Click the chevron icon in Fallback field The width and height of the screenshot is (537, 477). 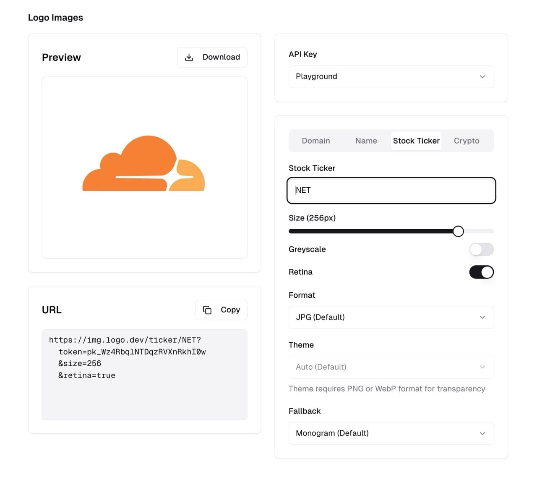pyautogui.click(x=482, y=433)
